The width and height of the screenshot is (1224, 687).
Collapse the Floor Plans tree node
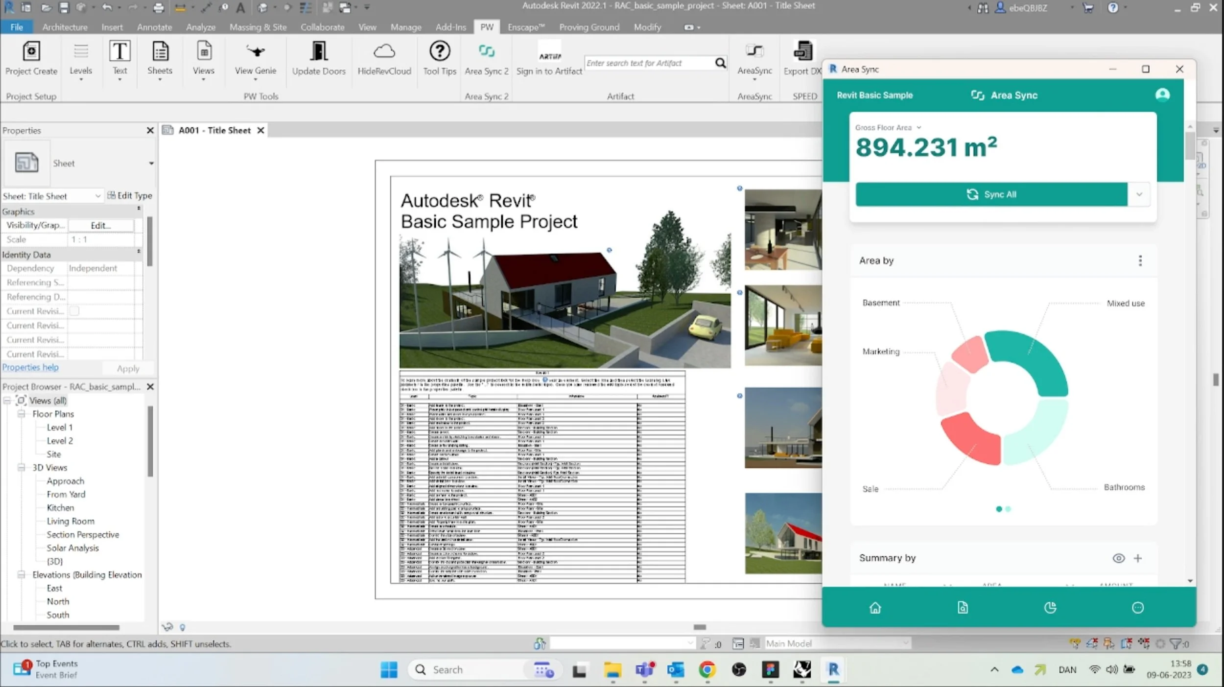click(x=22, y=414)
